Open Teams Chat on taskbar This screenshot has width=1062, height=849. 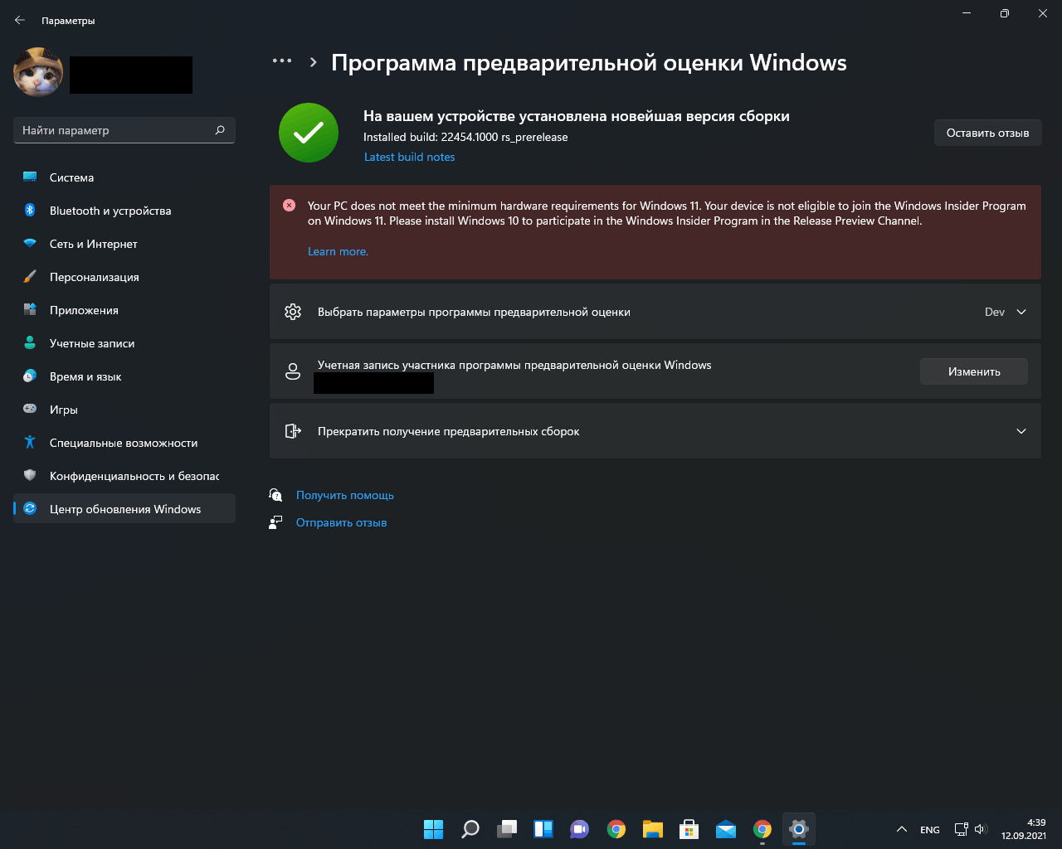(579, 829)
